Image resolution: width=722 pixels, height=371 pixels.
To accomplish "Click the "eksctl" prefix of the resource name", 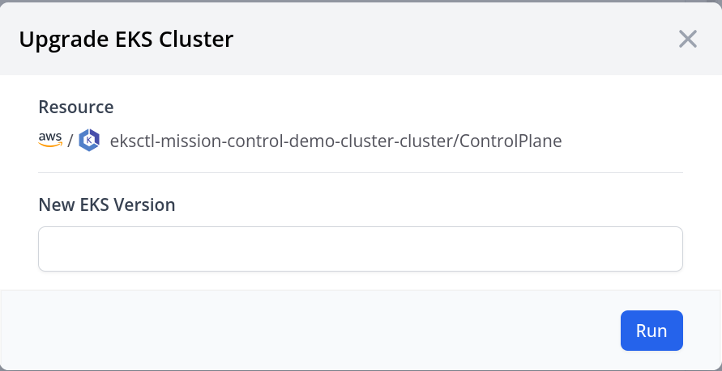I will [x=130, y=141].
